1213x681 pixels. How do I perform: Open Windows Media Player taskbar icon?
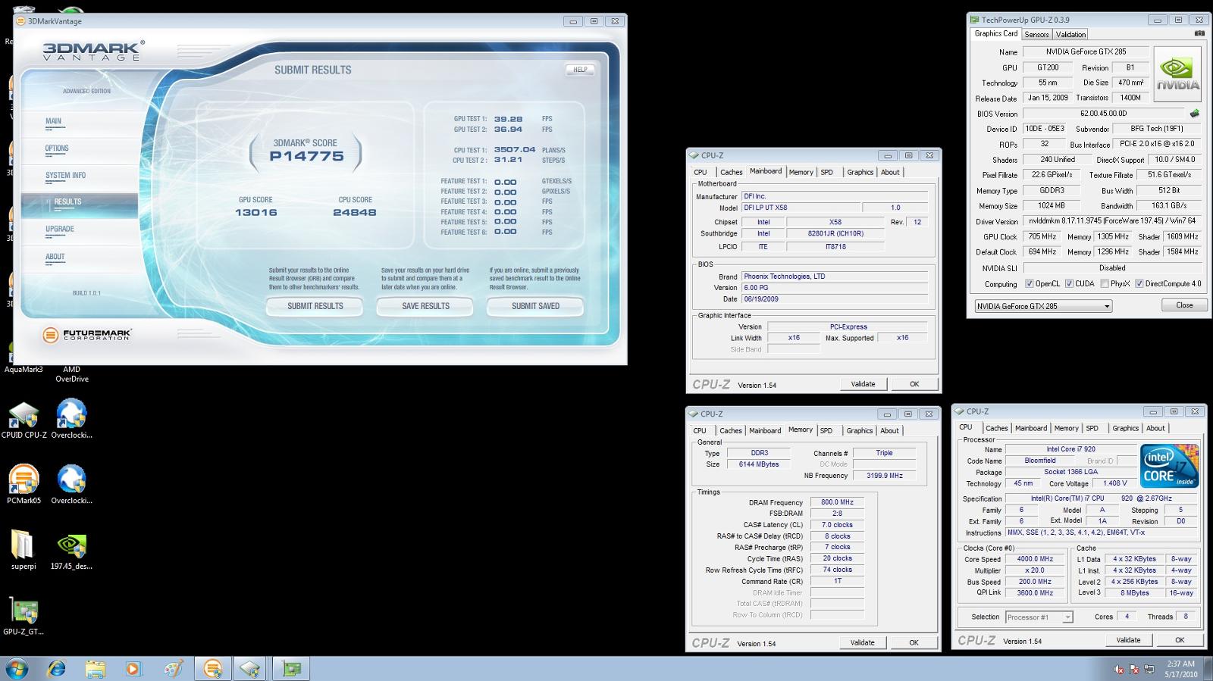[x=133, y=669]
